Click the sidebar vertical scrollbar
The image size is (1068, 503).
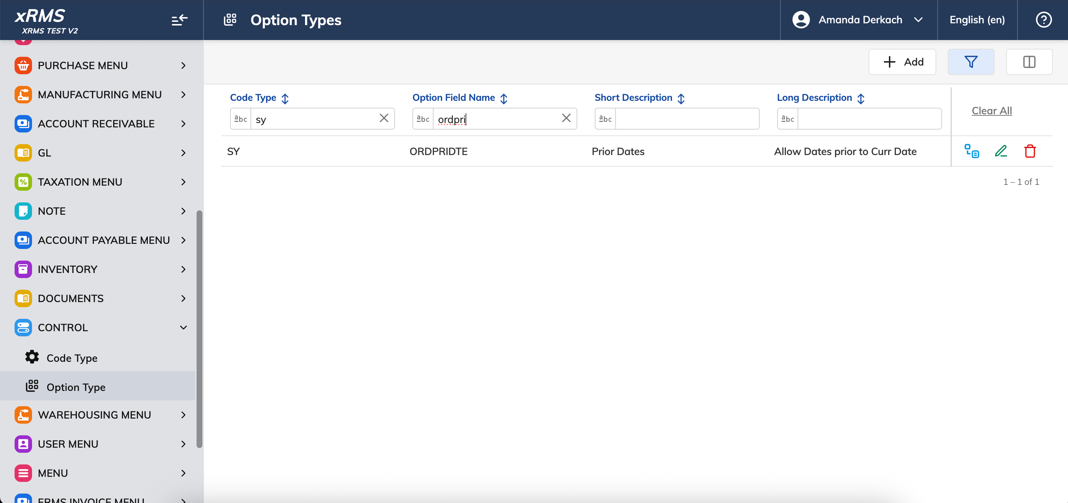[199, 329]
